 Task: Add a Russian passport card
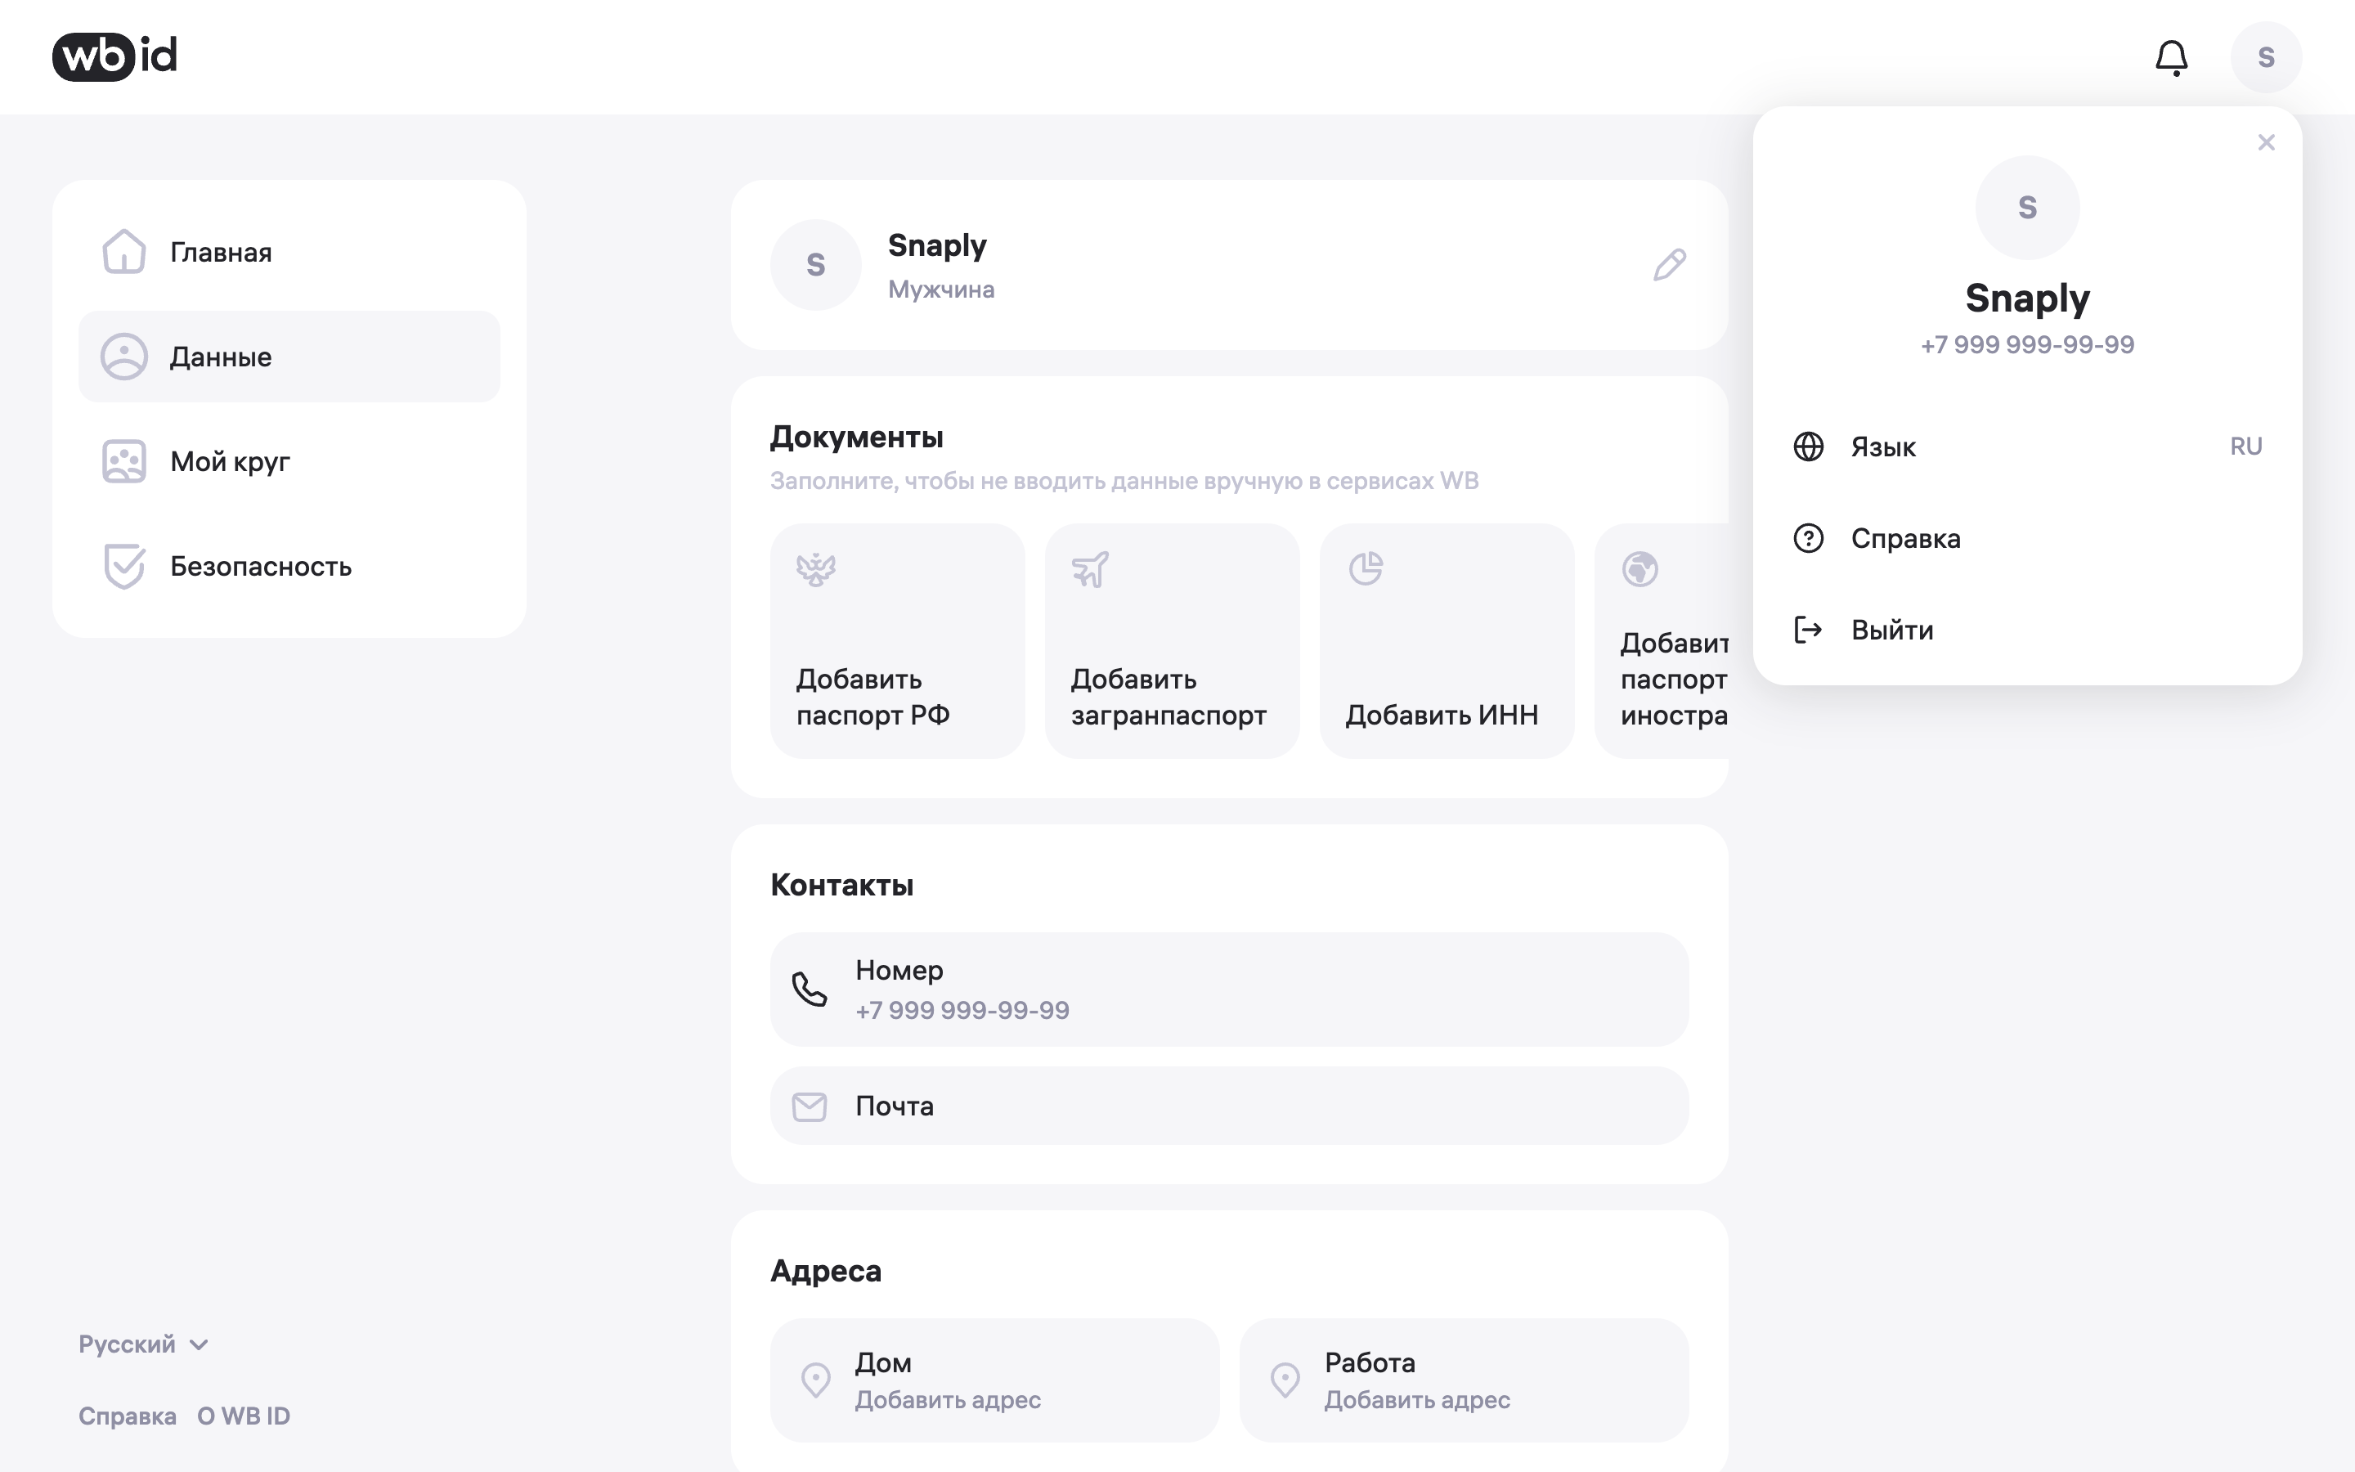click(x=897, y=640)
